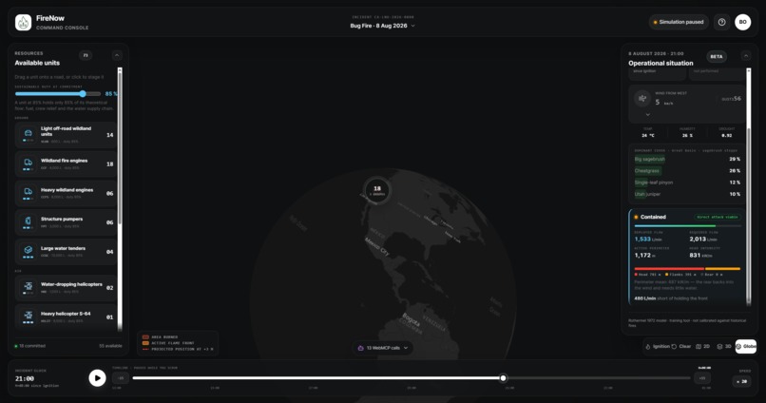Click the Simulation paused status pill
The height and width of the screenshot is (403, 766).
point(679,22)
